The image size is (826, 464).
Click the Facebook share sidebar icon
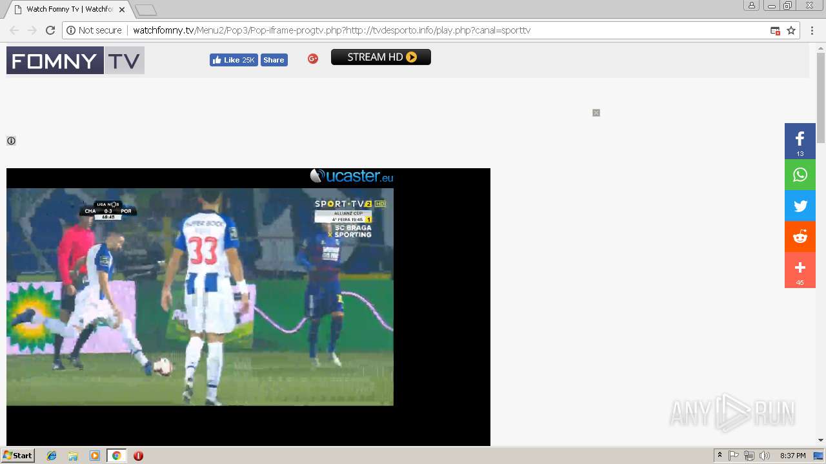click(800, 141)
